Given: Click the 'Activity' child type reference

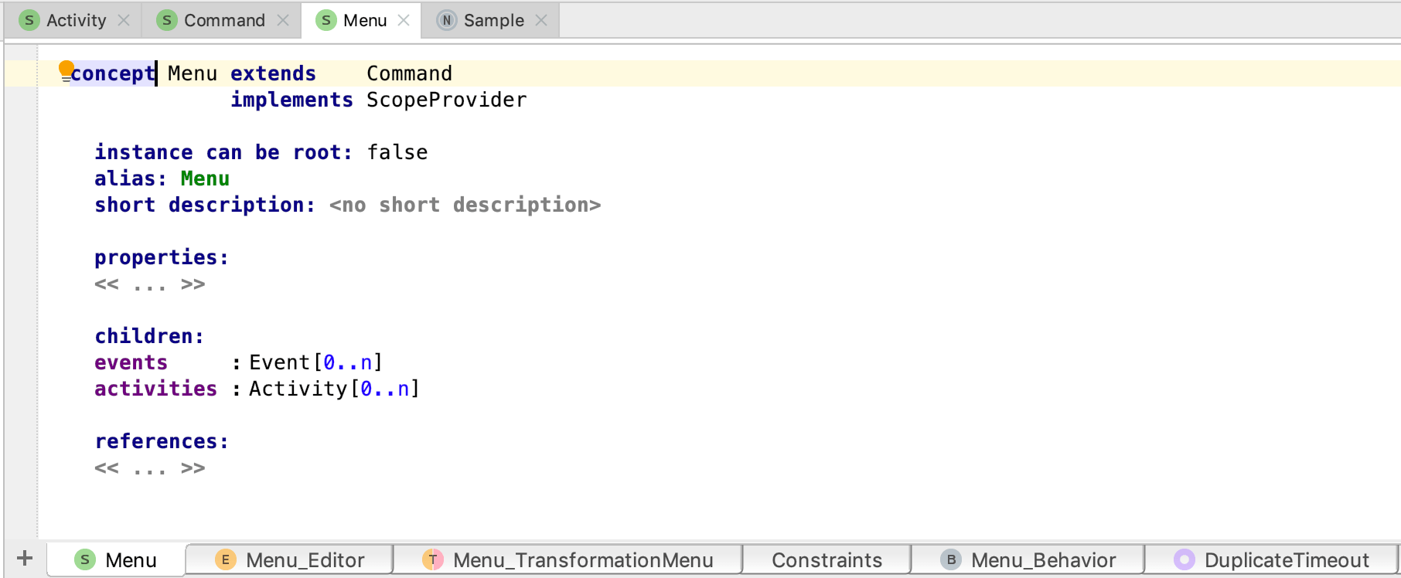Looking at the screenshot, I should click(298, 389).
